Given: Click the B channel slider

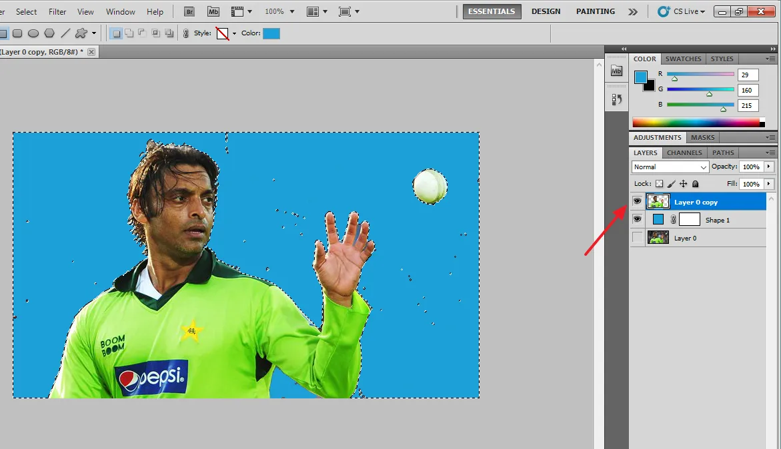Looking at the screenshot, I should (700, 105).
